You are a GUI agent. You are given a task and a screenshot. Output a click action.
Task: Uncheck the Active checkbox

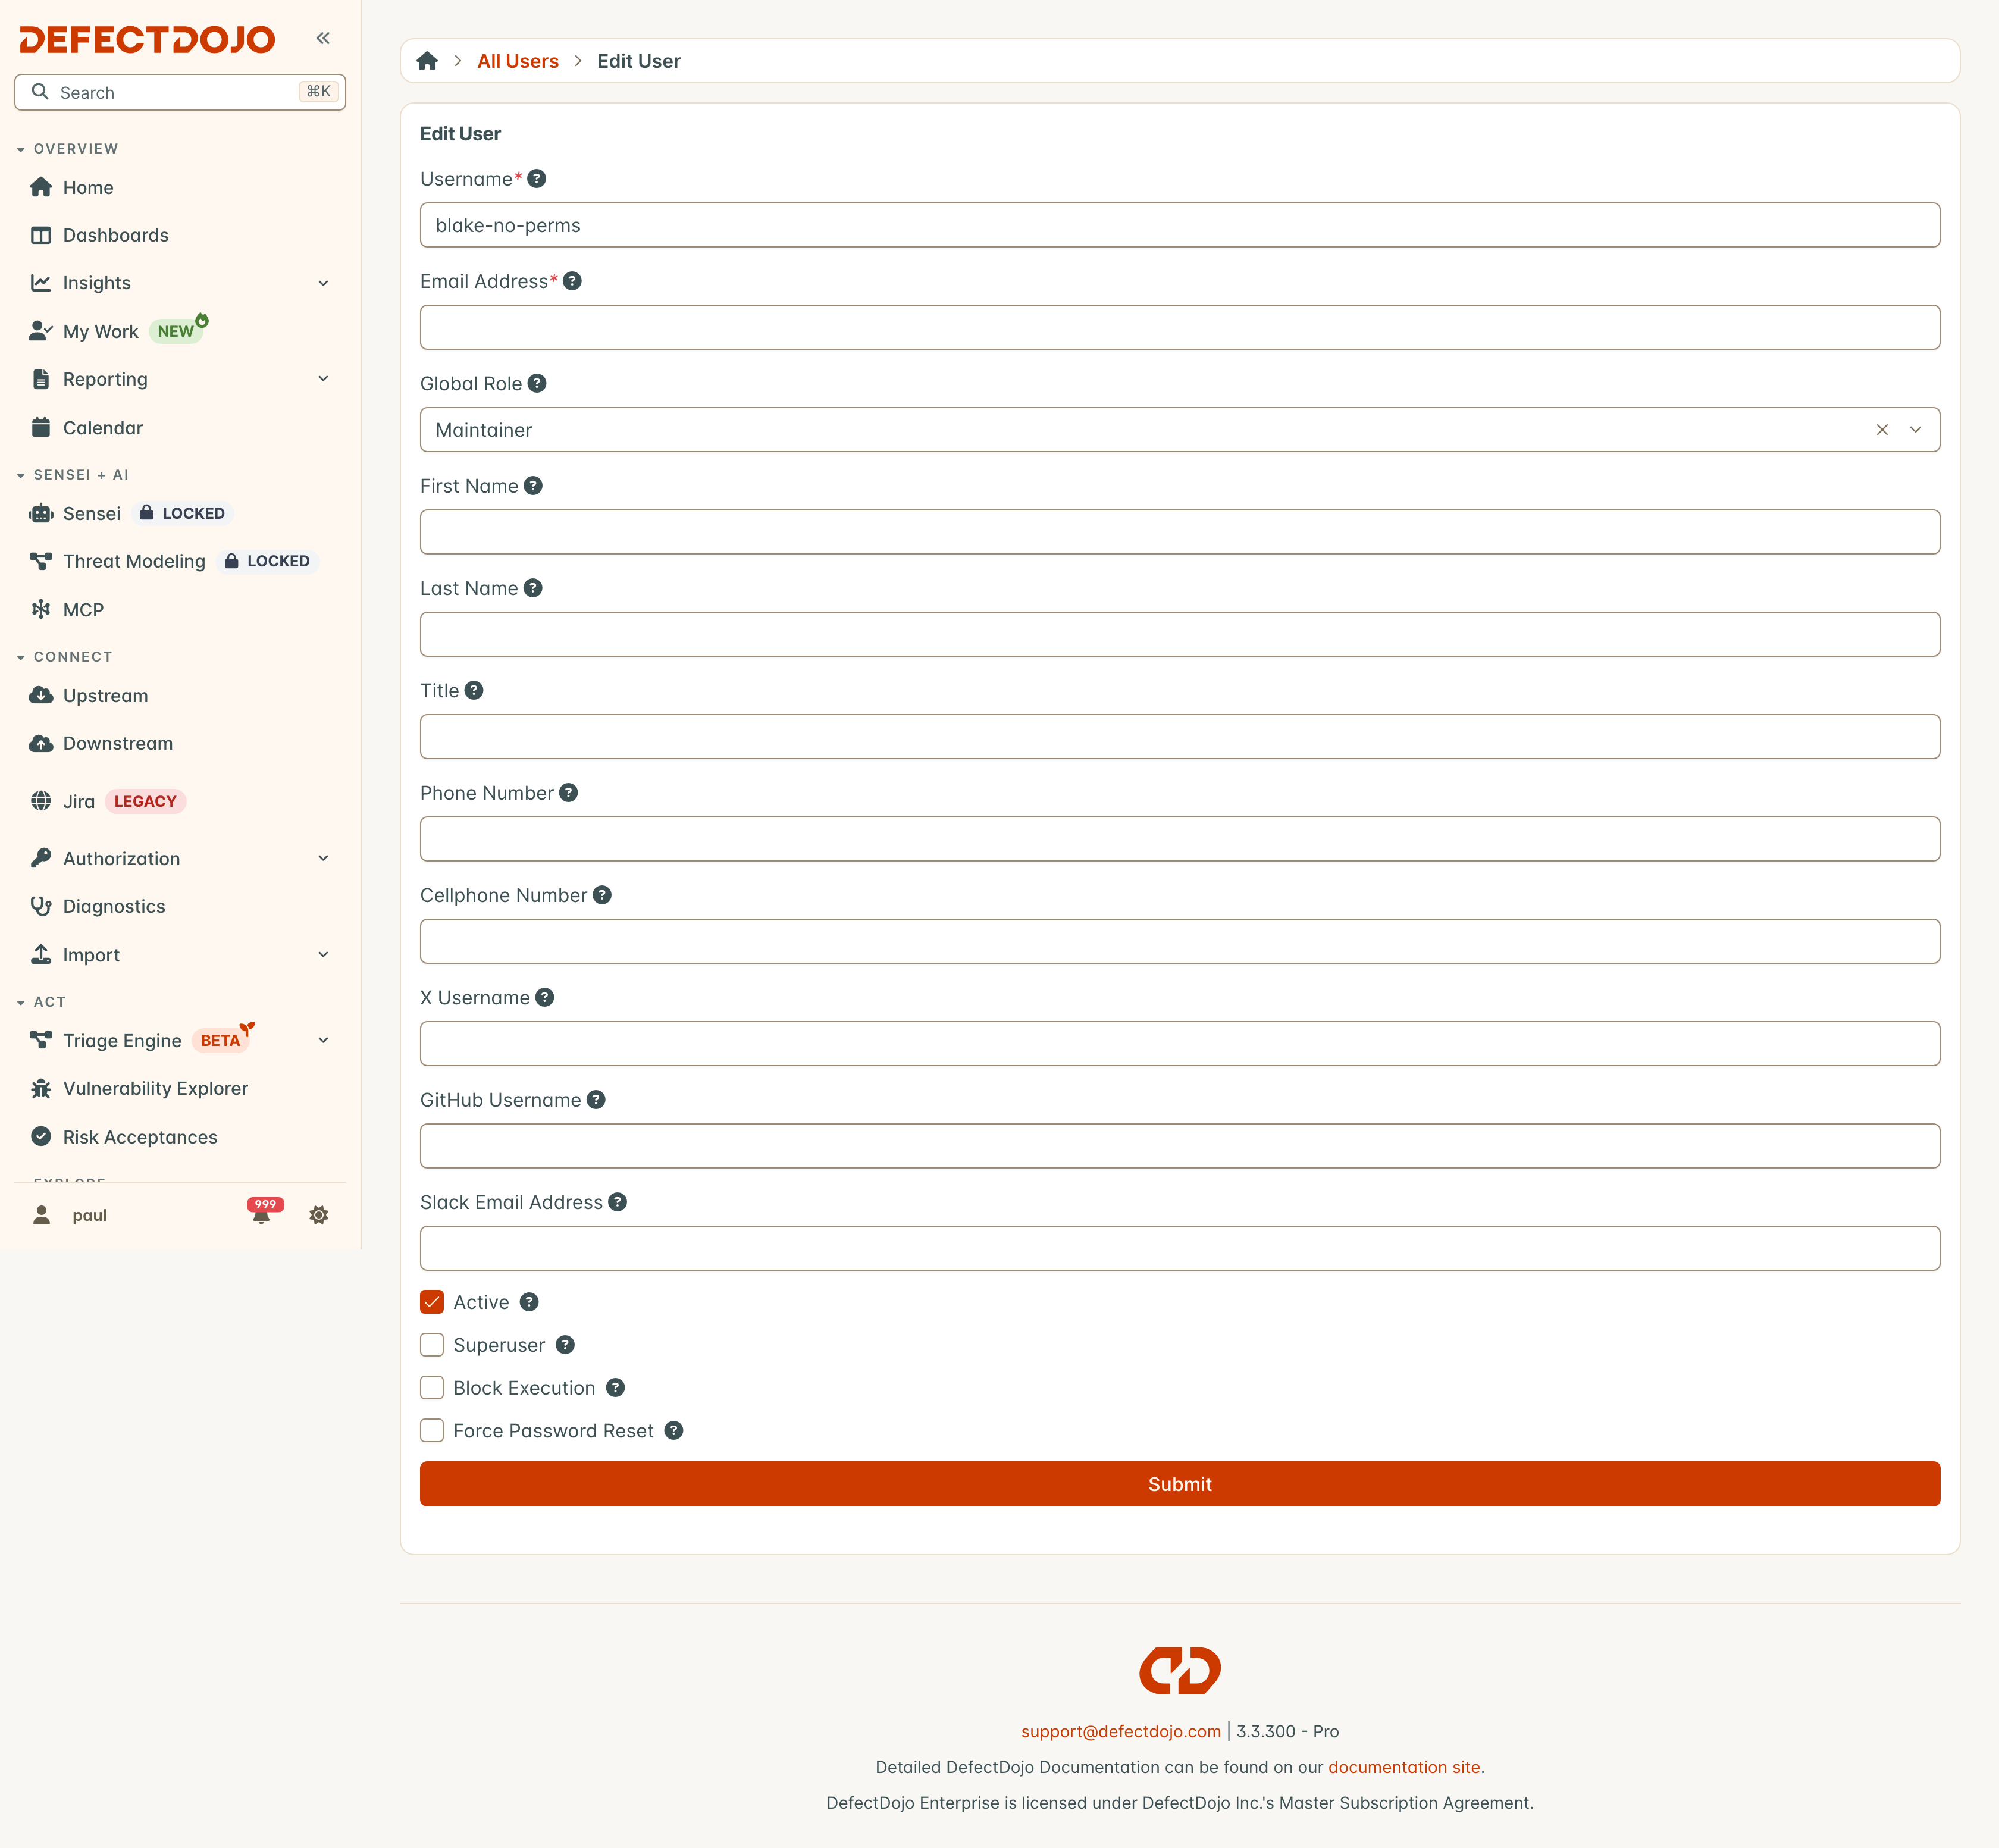(x=432, y=1302)
